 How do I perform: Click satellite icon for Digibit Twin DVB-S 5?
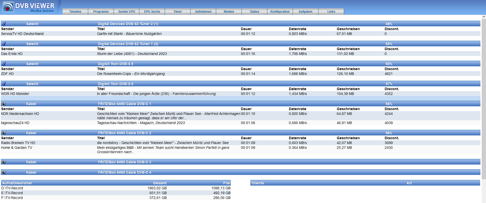(x=4, y=64)
